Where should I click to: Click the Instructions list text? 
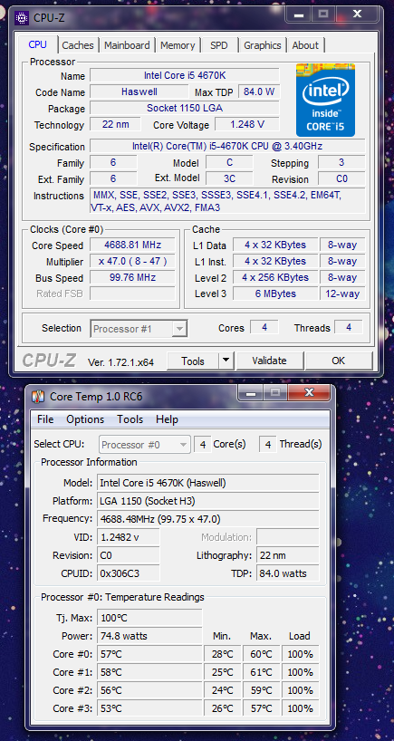[227, 201]
